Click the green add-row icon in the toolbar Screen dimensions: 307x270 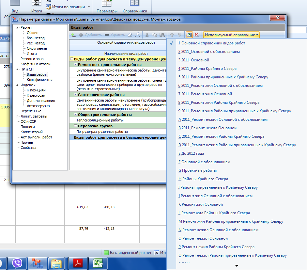(x=73, y=35)
